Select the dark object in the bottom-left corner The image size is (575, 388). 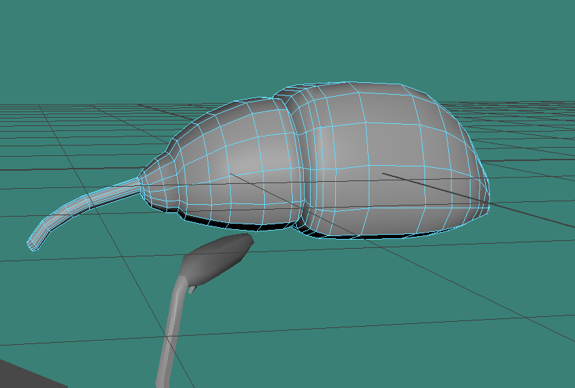17,376
